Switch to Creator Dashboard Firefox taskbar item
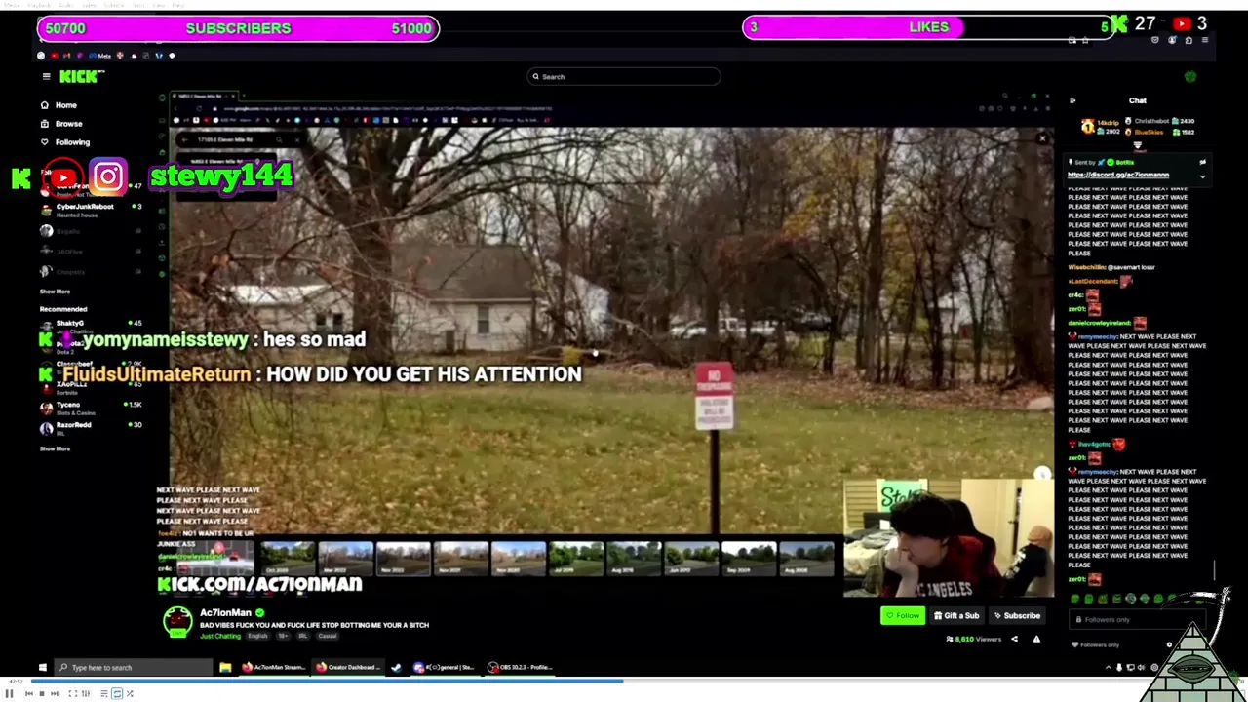 tap(348, 667)
